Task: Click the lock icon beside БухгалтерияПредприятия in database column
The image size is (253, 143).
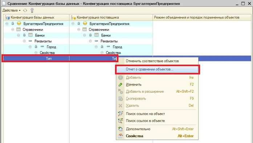Action: tap(13, 24)
